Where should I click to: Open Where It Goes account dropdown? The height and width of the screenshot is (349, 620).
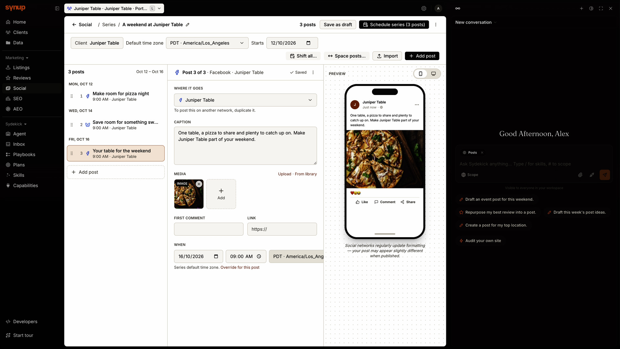[x=245, y=100]
